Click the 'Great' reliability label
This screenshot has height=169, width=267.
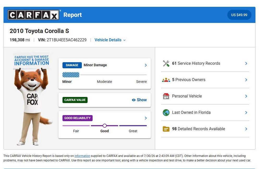click(x=133, y=131)
